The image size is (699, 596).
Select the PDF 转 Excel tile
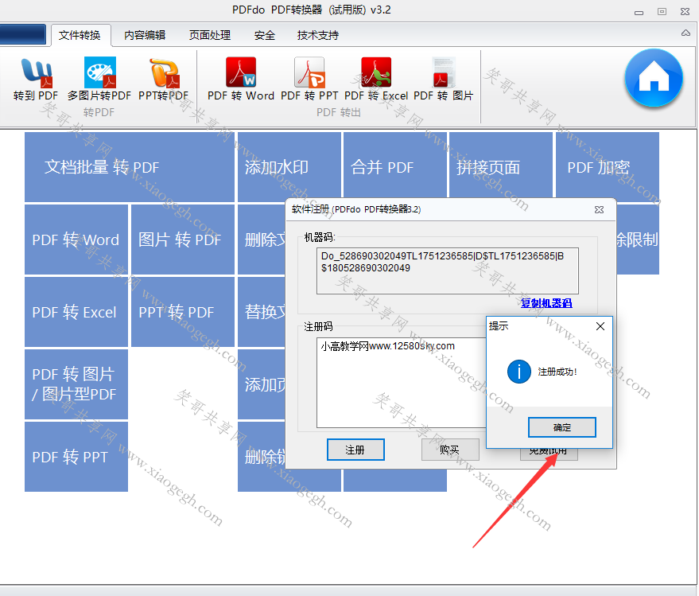click(76, 312)
